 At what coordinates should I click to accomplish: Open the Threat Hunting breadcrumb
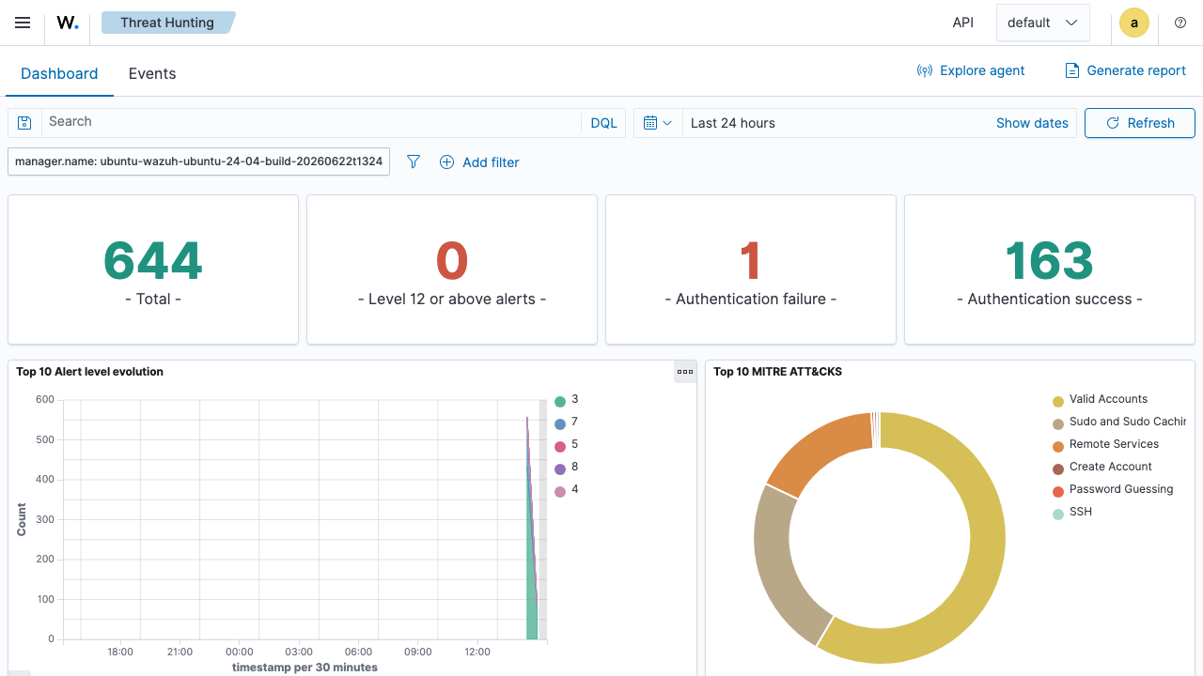[x=167, y=23]
